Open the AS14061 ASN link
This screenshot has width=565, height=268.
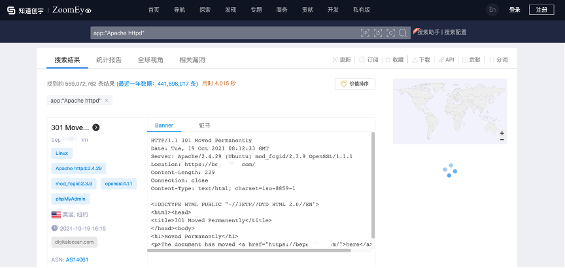point(77,260)
